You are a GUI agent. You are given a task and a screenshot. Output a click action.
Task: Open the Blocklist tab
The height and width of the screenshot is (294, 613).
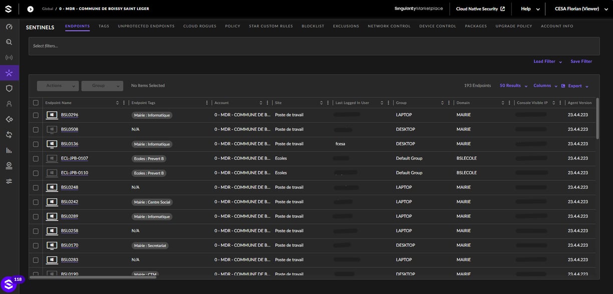tap(313, 26)
